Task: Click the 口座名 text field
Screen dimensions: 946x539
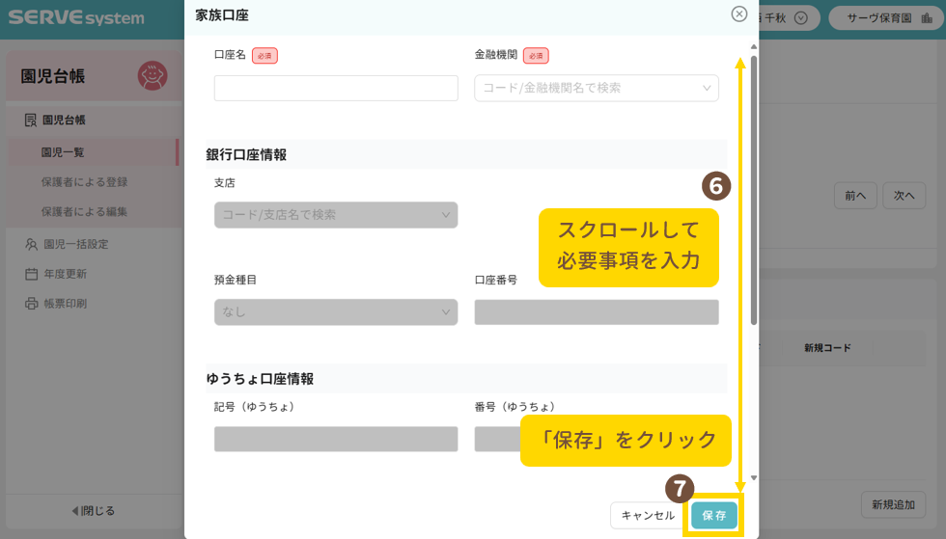Action: point(336,88)
